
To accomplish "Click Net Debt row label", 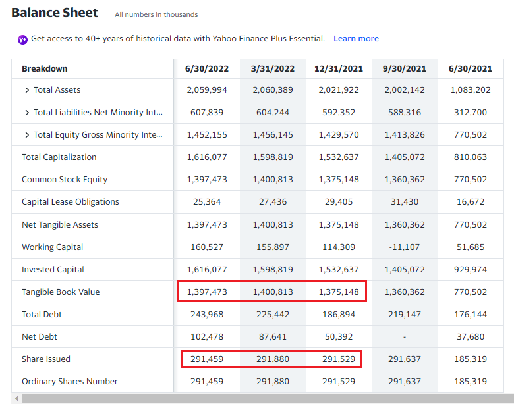I will 40,337.
